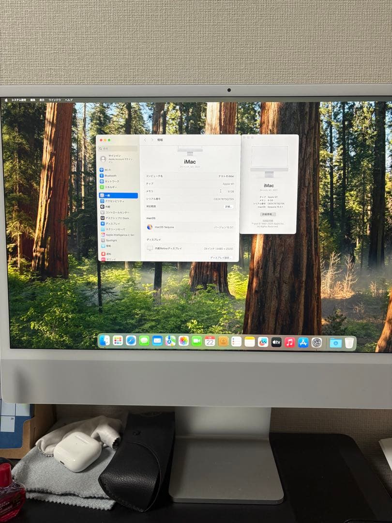The image size is (392, 523).
Task: Open デスクトップとDock settings
Action: pyautogui.click(x=120, y=218)
